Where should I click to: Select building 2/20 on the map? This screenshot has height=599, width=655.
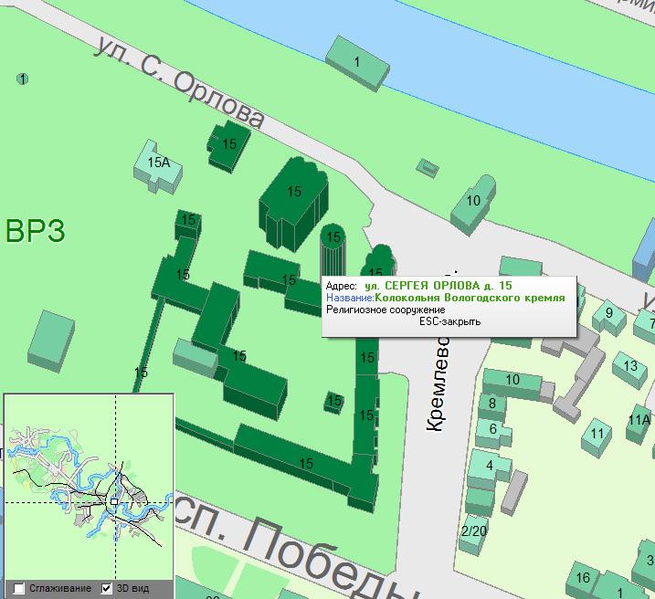[473, 531]
